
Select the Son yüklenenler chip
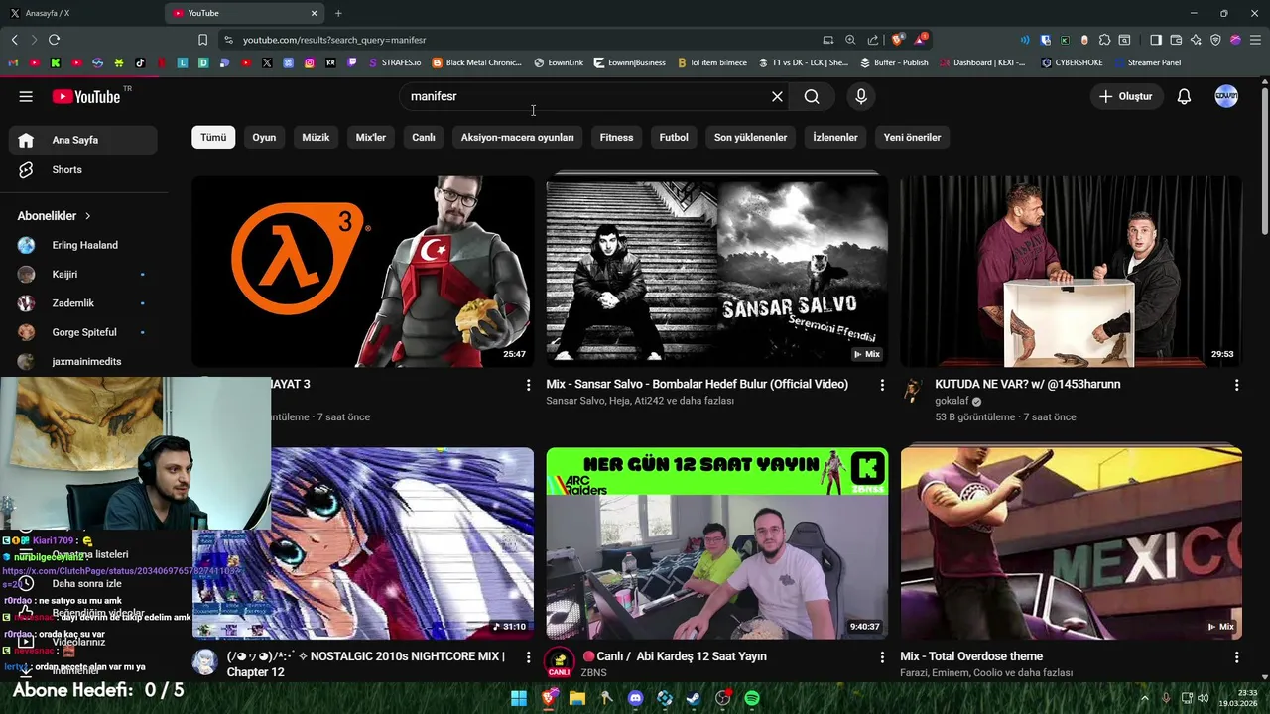pyautogui.click(x=750, y=137)
